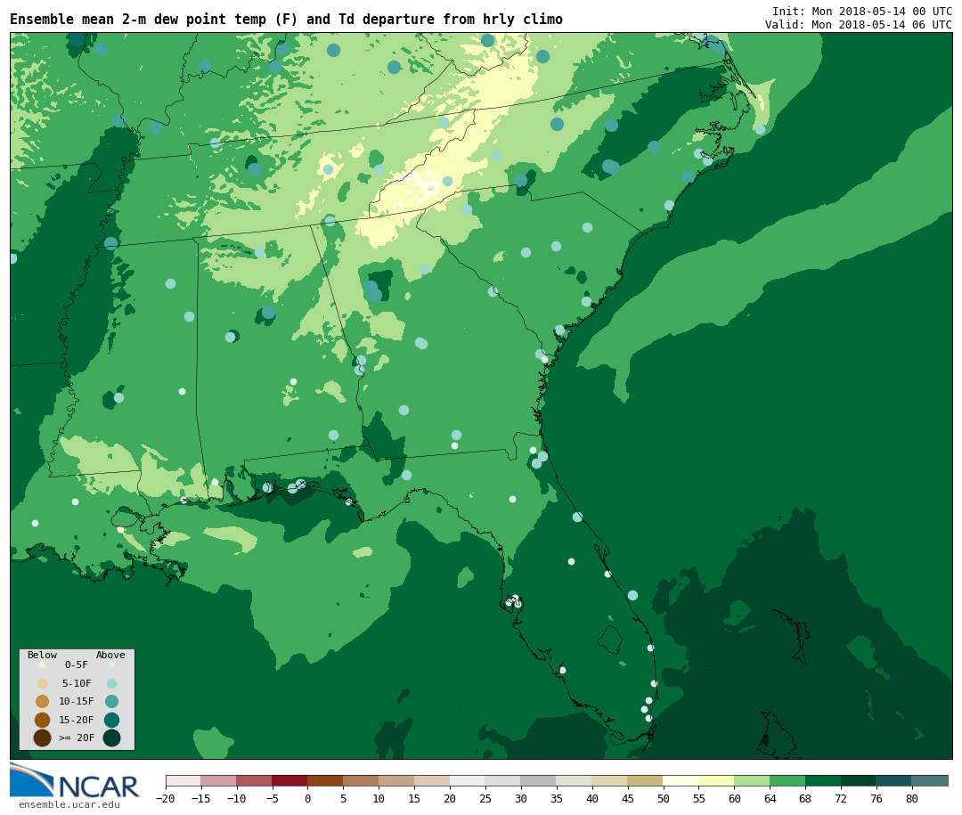Select the '5-10F' legend label
Image resolution: width=962 pixels, height=815 pixels.
(x=77, y=683)
